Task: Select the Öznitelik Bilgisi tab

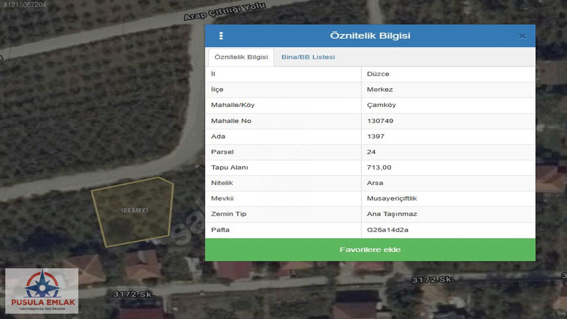Action: click(x=241, y=57)
